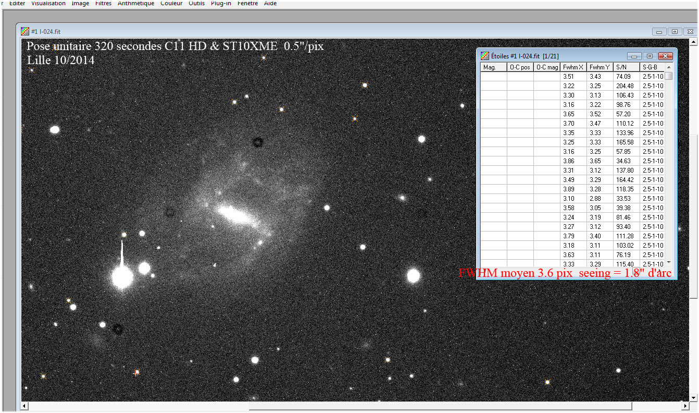Select the S/N cell reading 164.42
Screen dimensions: 699x413
(627, 180)
